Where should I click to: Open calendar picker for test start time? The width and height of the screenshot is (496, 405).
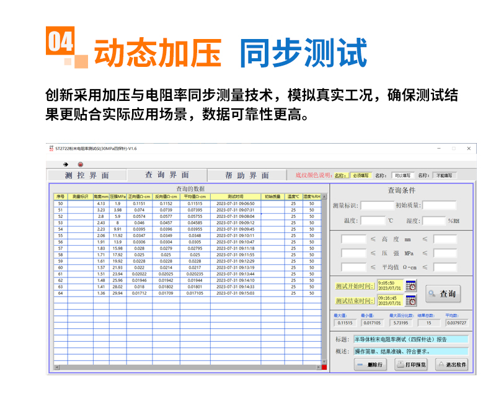(x=411, y=285)
